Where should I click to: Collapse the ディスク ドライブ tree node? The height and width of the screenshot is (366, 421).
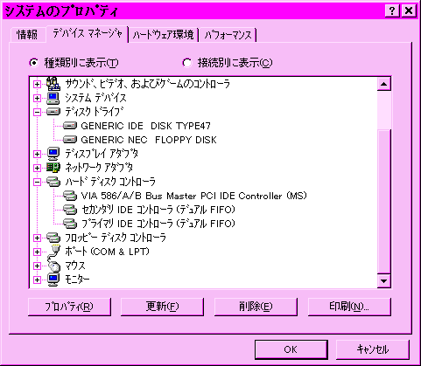(37, 112)
